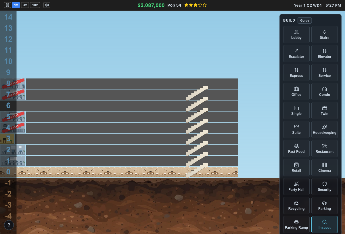Viewport: 345px width, 234px height.
Task: Select the Retail build tool
Action: 296,168
